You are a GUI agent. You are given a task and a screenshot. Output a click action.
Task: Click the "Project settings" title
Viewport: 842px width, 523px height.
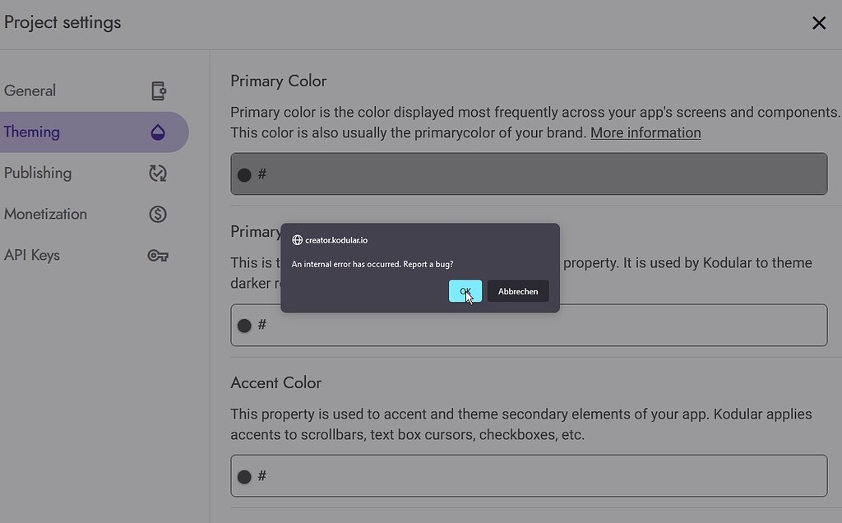click(x=62, y=22)
